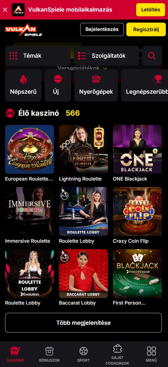The width and height of the screenshot is (168, 367).
Task: Select the Új new-games category
Action: (x=58, y=85)
